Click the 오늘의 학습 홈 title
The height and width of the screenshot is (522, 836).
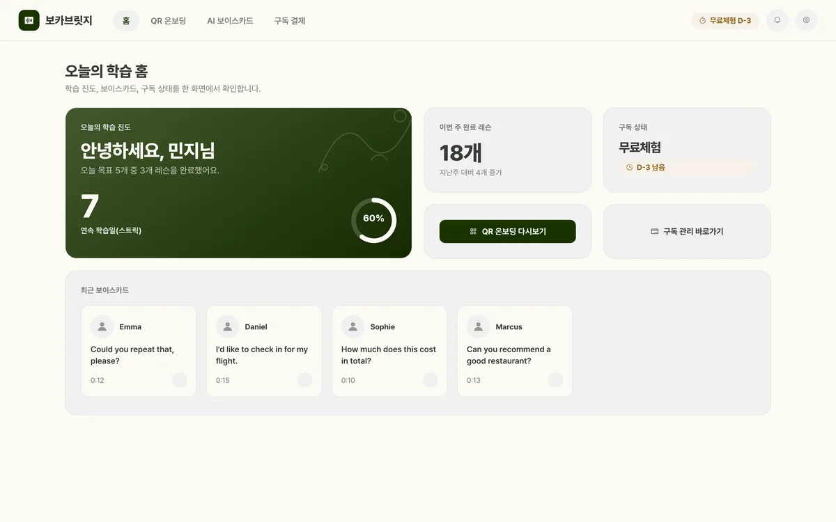point(107,71)
